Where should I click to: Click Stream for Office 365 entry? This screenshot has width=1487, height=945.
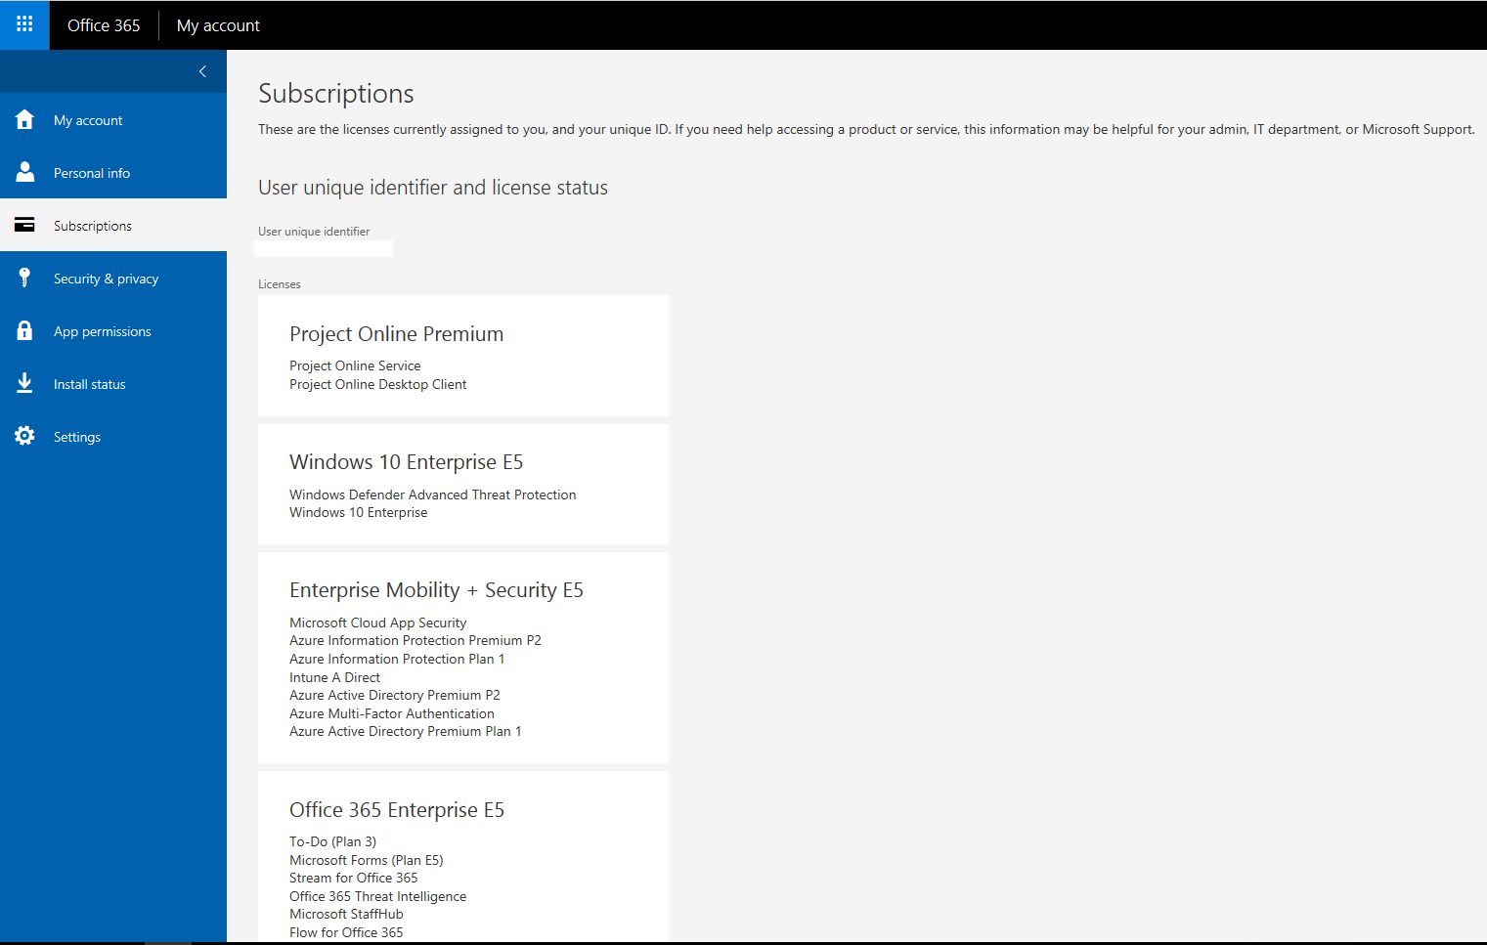[x=353, y=878]
